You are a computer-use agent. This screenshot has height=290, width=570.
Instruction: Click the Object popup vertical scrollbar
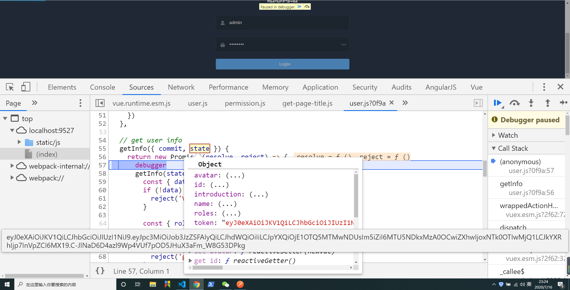click(356, 195)
